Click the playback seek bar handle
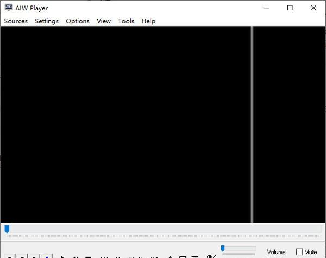This screenshot has height=258, width=326. click(7, 229)
